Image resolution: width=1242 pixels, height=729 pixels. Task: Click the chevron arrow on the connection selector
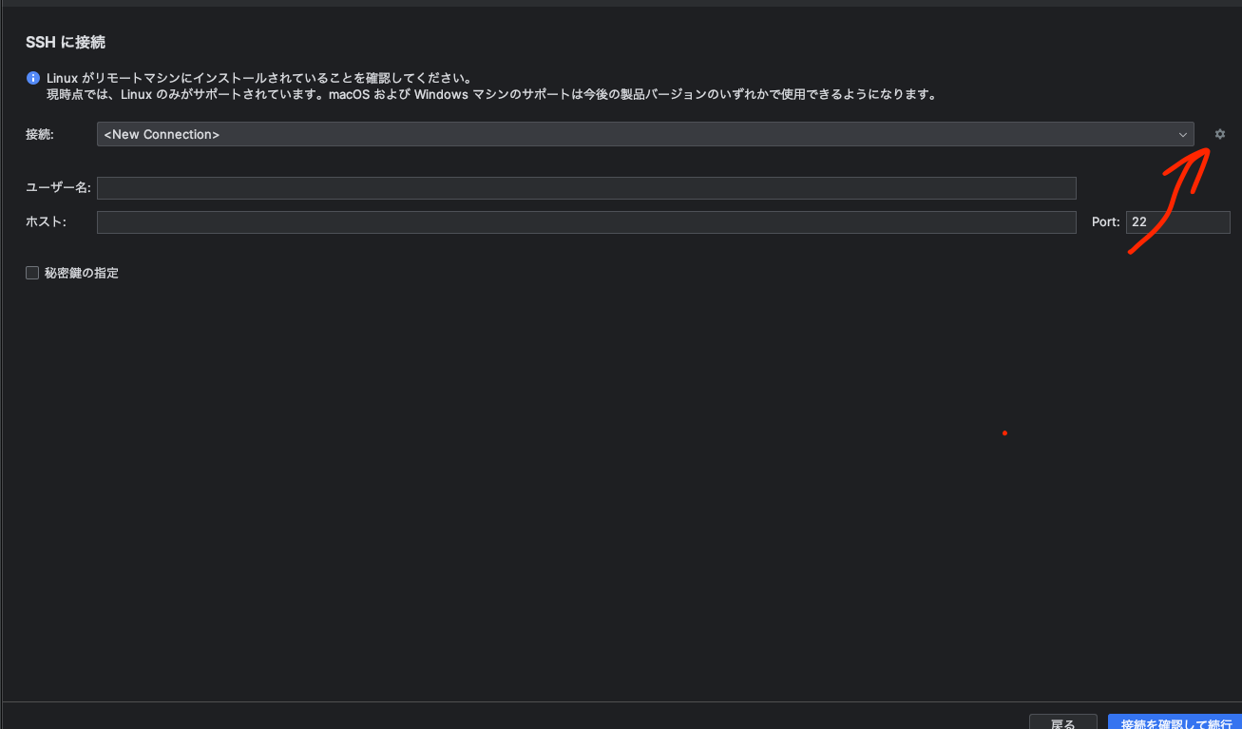coord(1182,134)
